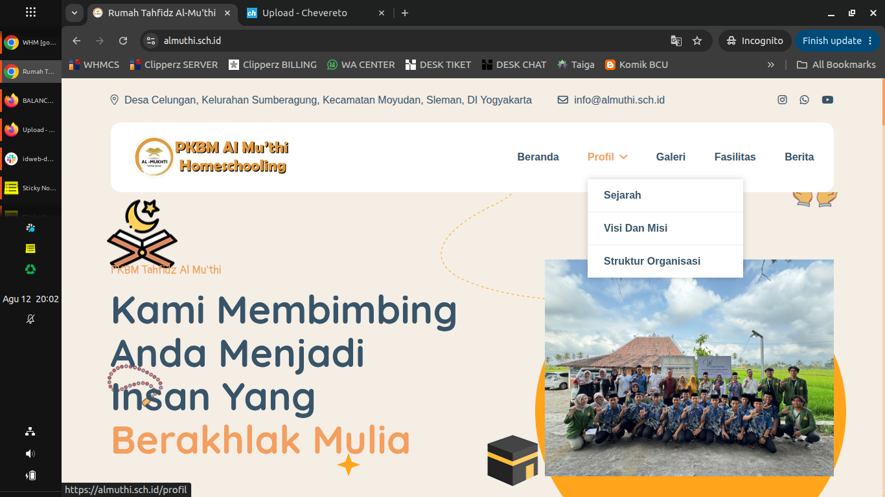Open the tab search dropdown arrow
885x497 pixels.
coord(74,13)
